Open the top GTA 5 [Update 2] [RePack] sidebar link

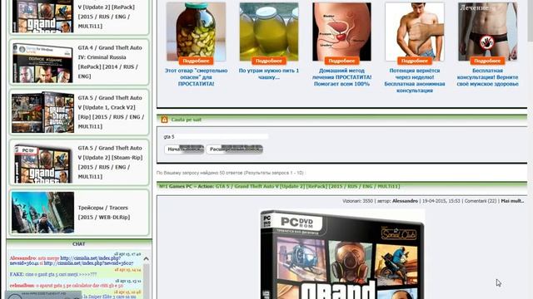click(x=106, y=17)
